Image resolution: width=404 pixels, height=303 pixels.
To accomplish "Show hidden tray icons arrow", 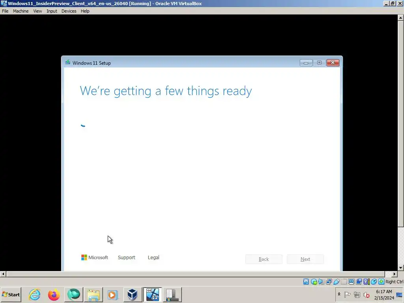I will coord(339,294).
